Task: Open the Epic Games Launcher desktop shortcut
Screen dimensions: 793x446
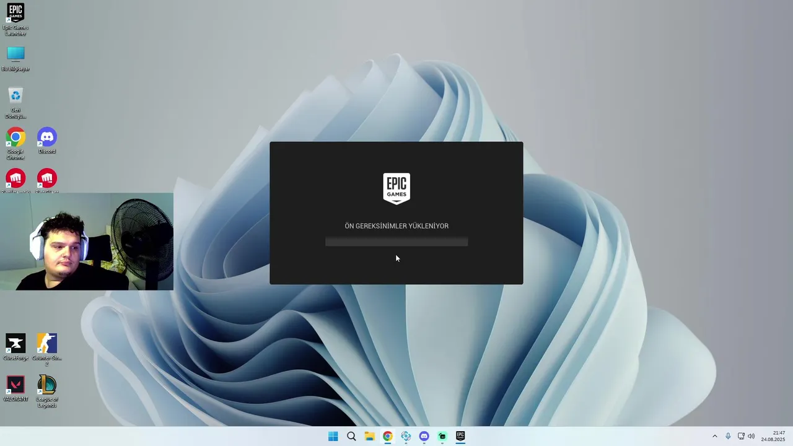Action: (15, 19)
